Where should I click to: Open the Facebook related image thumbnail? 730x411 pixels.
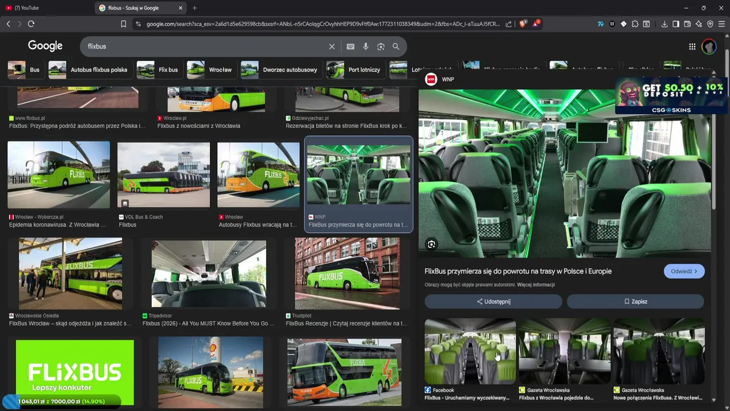point(471,351)
